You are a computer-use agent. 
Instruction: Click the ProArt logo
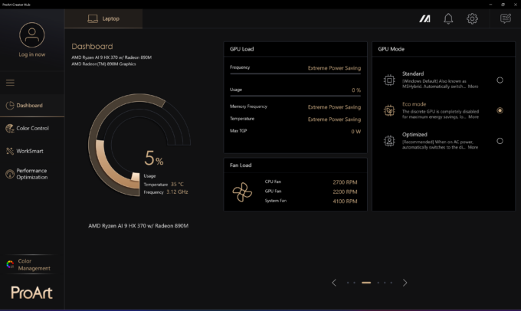[x=32, y=293]
